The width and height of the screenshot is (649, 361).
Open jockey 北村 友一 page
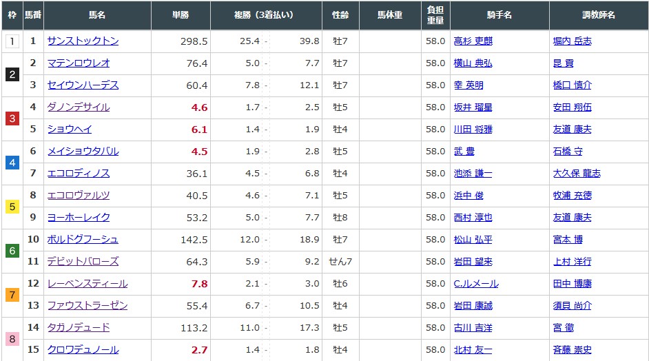pos(473,350)
